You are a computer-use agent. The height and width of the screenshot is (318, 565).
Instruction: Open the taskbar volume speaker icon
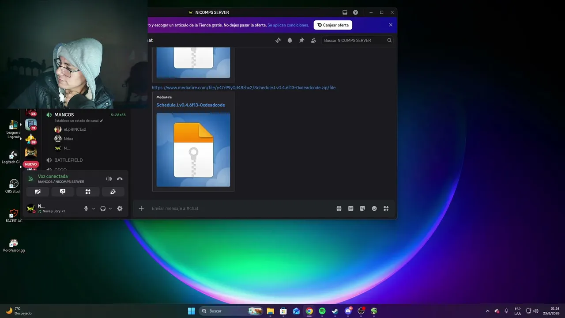[536, 311]
